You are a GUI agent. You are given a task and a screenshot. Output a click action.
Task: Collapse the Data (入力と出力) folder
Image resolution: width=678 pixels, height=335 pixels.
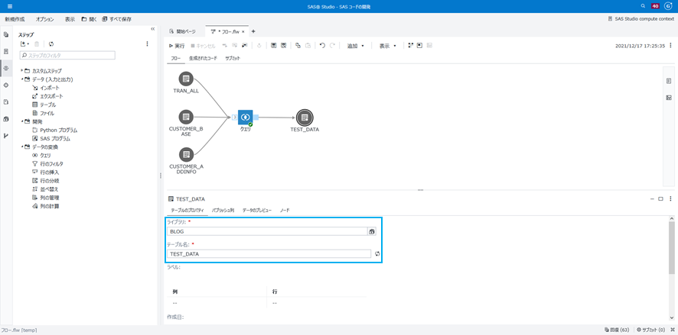coord(21,79)
